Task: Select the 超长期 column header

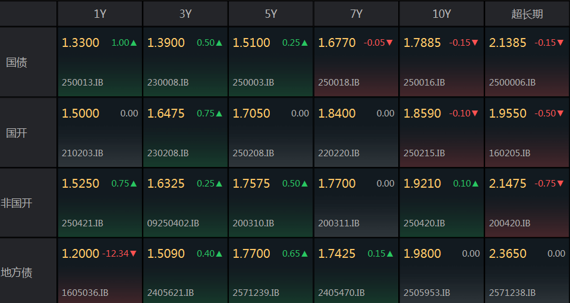Action: 527,14
